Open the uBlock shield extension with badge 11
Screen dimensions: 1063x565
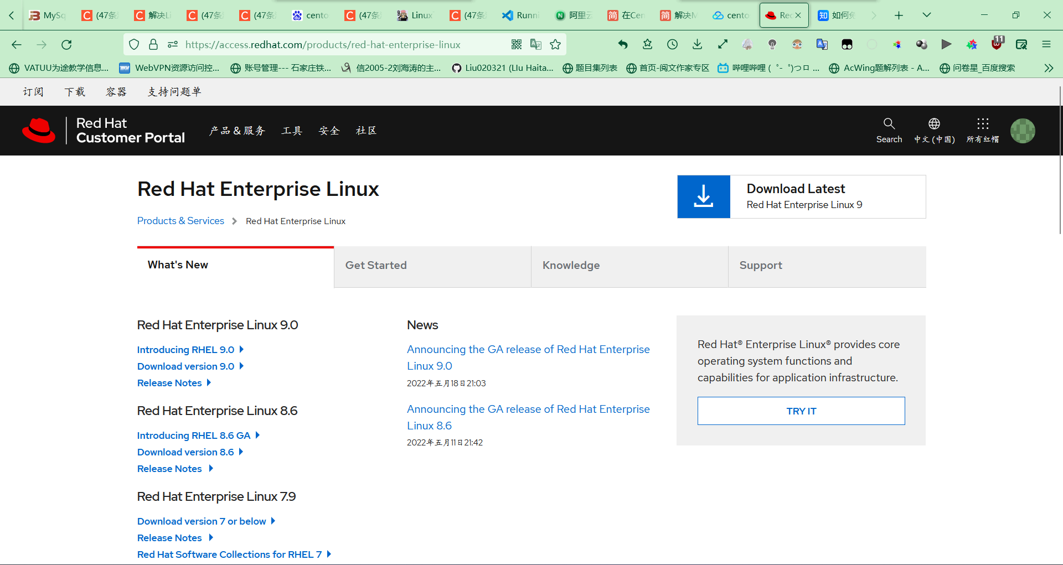[998, 44]
